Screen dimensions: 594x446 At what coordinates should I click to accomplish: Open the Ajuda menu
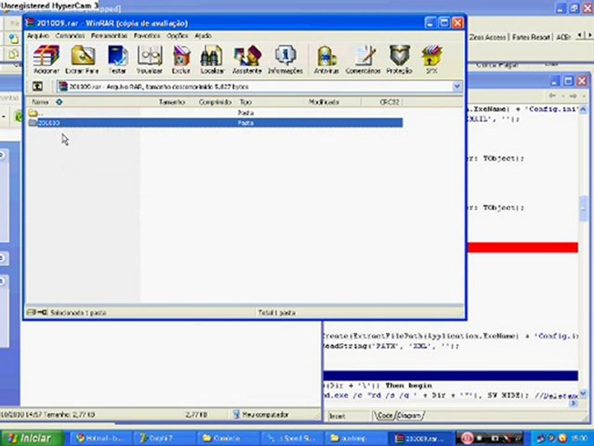pyautogui.click(x=203, y=36)
